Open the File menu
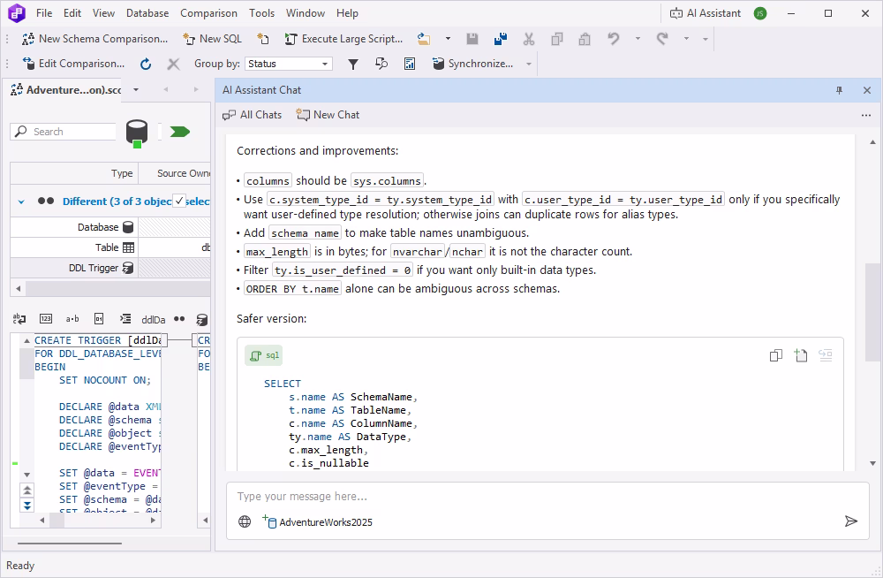Screen dimensions: 883x578 tap(44, 13)
